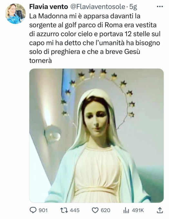Click the 901 replies count
This screenshot has height=219, width=169.
coord(43,210)
